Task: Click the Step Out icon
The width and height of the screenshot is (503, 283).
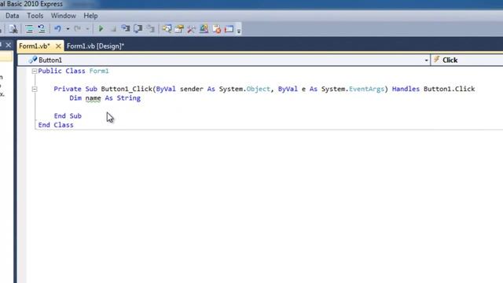Action: pos(150,29)
